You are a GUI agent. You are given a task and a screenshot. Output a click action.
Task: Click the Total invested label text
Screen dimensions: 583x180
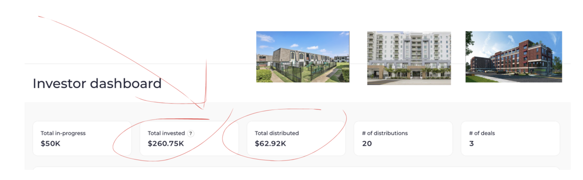(166, 133)
